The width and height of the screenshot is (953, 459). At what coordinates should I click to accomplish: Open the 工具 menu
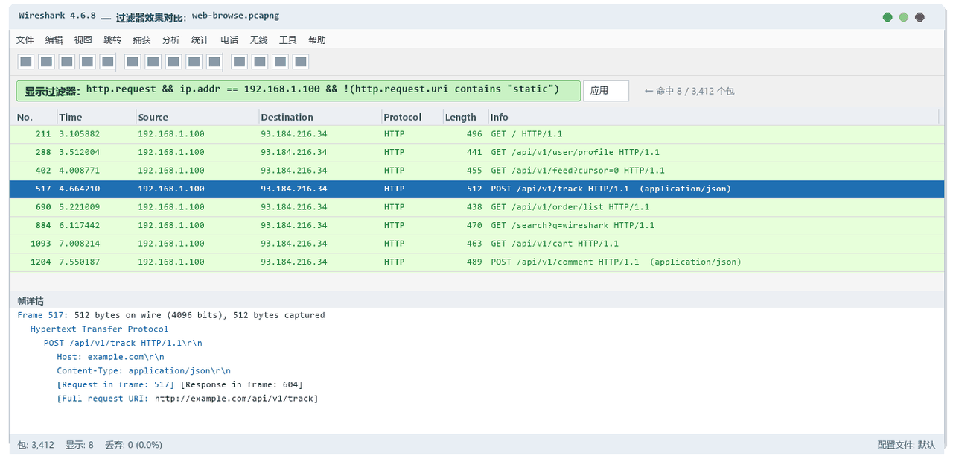pyautogui.click(x=288, y=40)
